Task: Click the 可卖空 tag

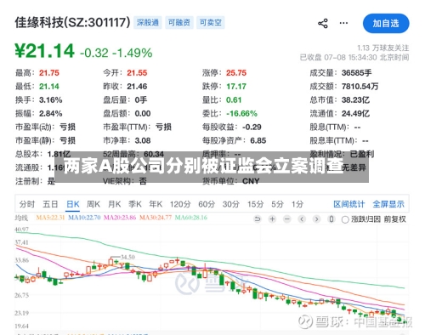Action: pyautogui.click(x=211, y=22)
